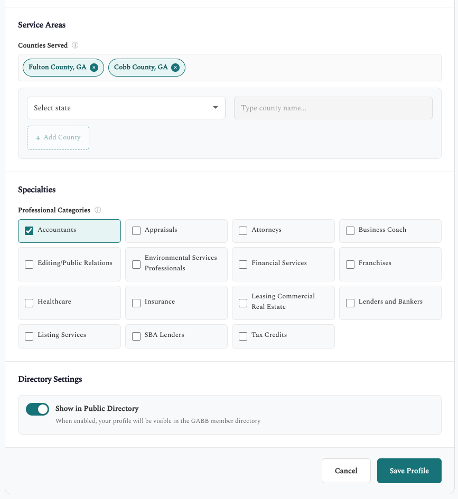Select the Attorneys checkbox
The height and width of the screenshot is (499, 458).
point(243,230)
